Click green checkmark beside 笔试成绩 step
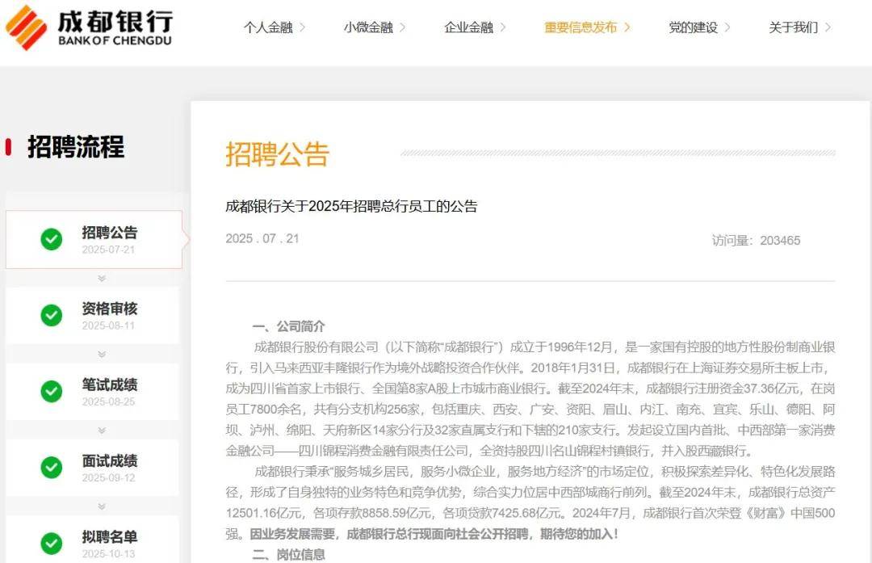 click(52, 392)
